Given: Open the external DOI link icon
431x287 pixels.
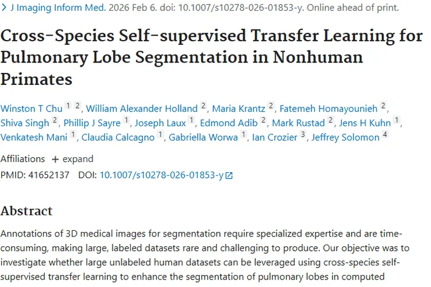Looking at the screenshot, I should [x=229, y=176].
